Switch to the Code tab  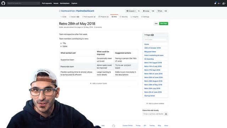click(63, 17)
